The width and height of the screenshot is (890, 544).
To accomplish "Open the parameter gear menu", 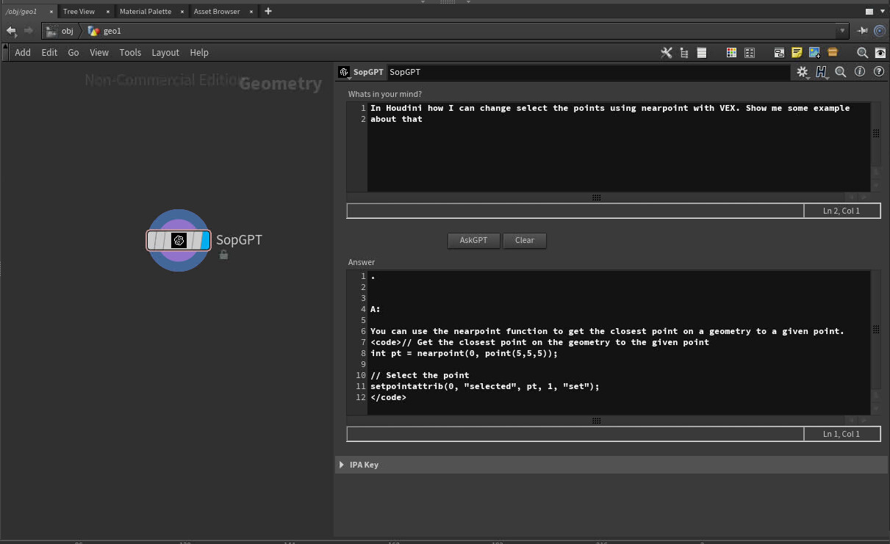I will pyautogui.click(x=802, y=72).
